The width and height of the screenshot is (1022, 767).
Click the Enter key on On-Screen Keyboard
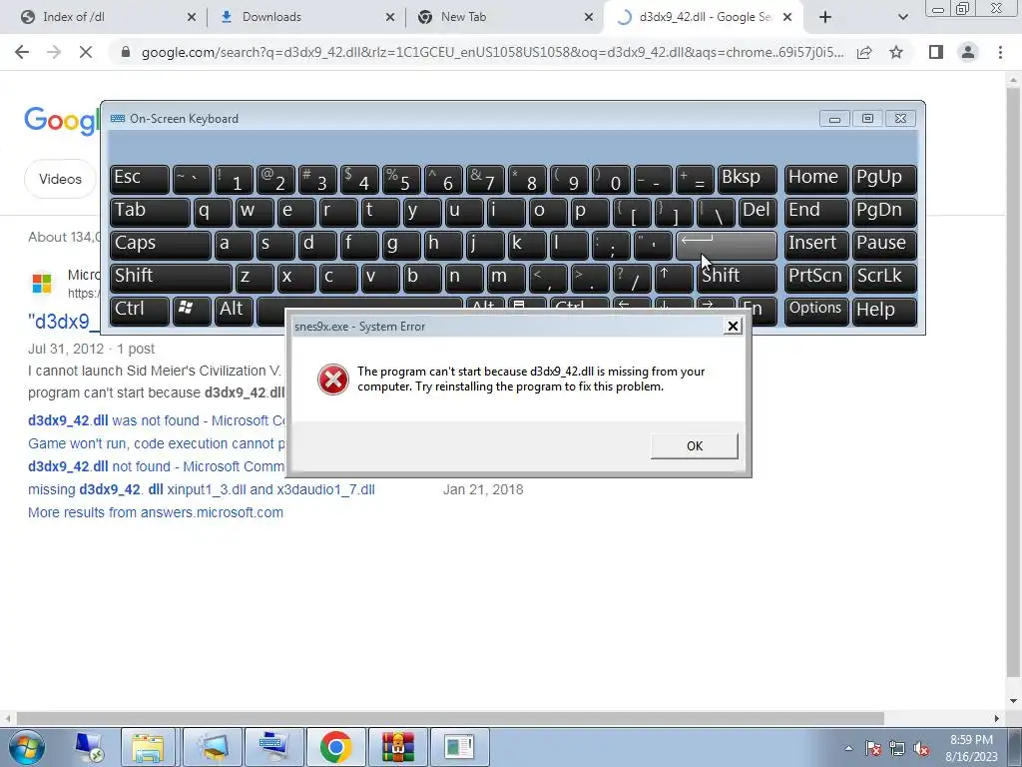click(x=727, y=245)
